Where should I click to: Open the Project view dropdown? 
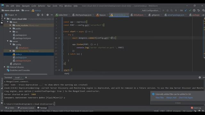(11, 15)
